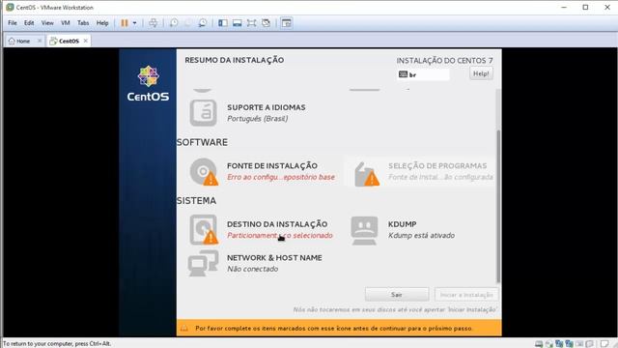618x348 pixels.
Task: Click the Pause VM toolbar icon
Action: [125, 23]
